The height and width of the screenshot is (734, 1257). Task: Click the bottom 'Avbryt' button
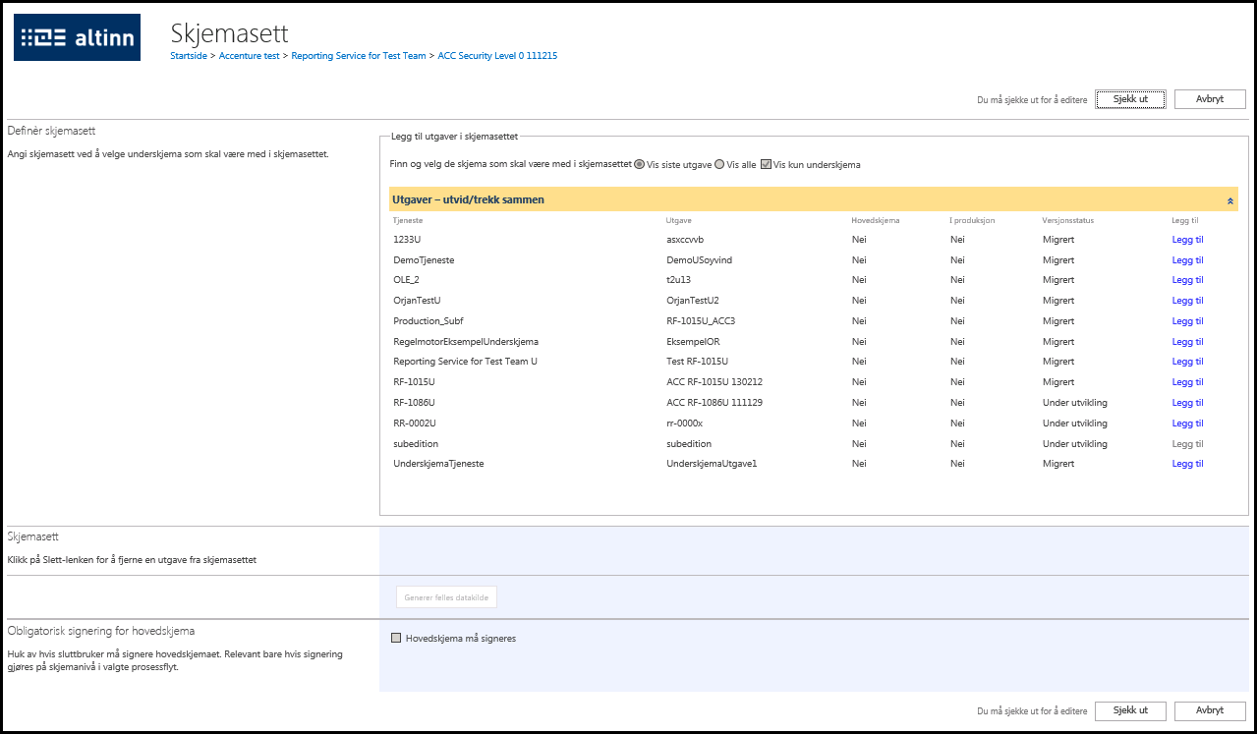point(1210,710)
